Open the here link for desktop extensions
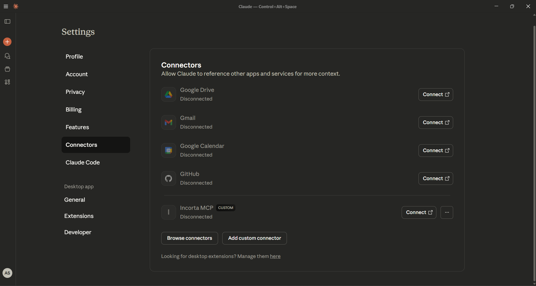 (275, 256)
